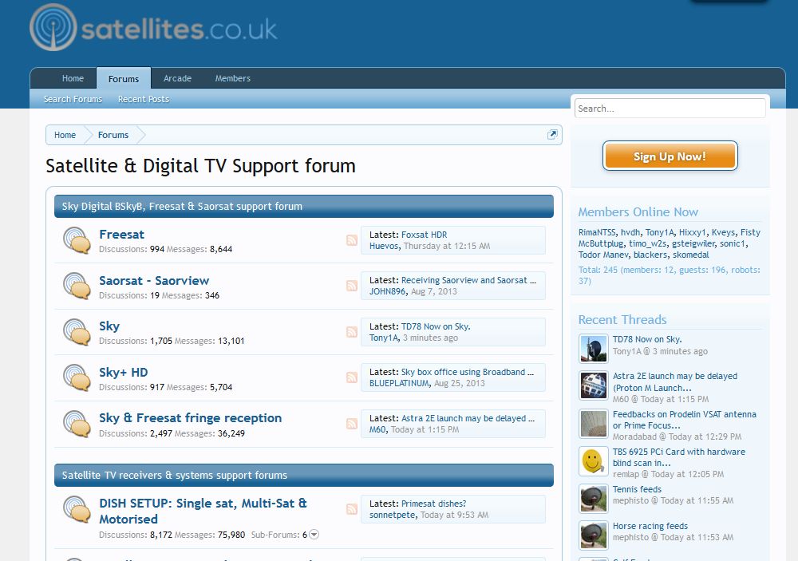This screenshot has width=798, height=561.
Task: View user sonnetpete profile
Action: (x=393, y=515)
